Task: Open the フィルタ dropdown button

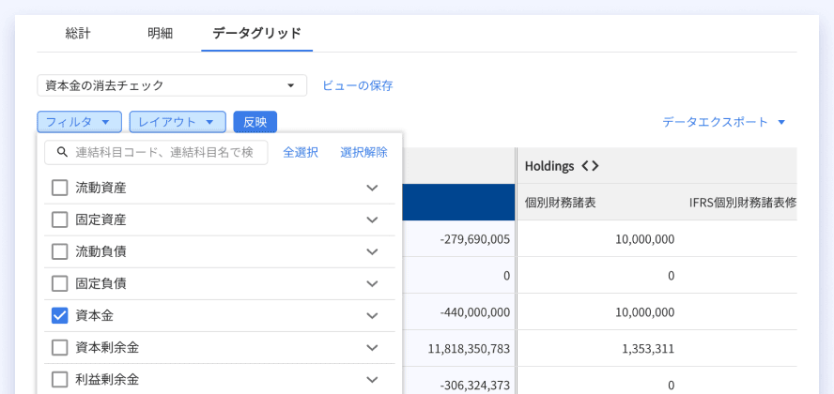Action: tap(79, 122)
